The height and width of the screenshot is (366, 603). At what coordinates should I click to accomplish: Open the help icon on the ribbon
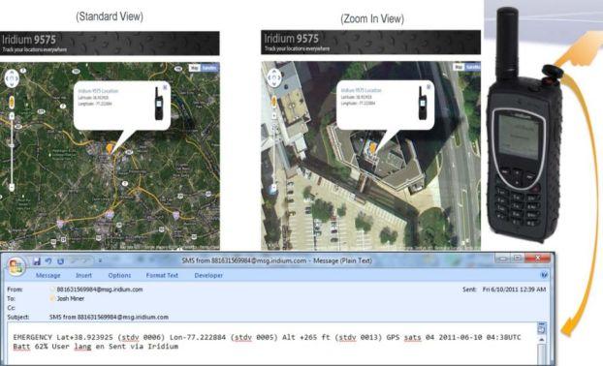[x=544, y=275]
